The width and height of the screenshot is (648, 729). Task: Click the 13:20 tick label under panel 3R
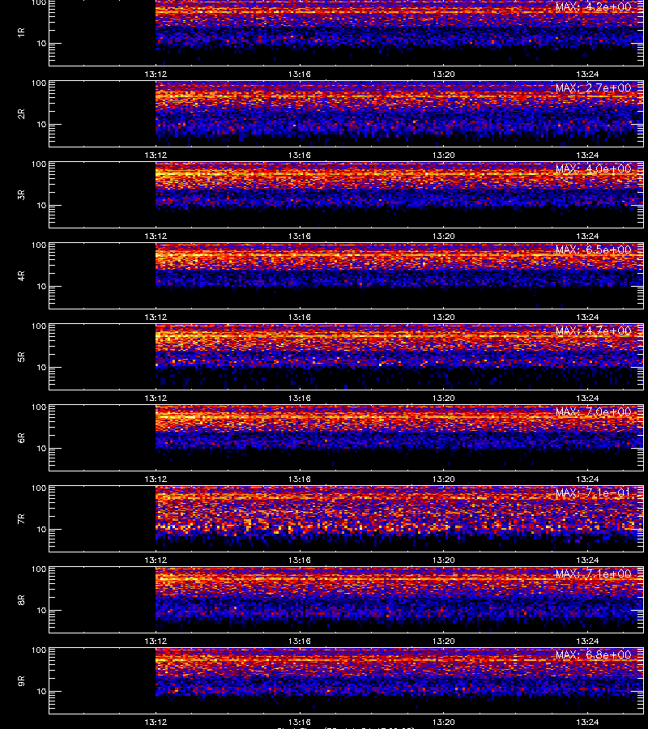tap(443, 237)
